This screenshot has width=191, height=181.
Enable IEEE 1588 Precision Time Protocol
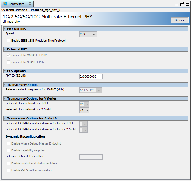(9, 41)
